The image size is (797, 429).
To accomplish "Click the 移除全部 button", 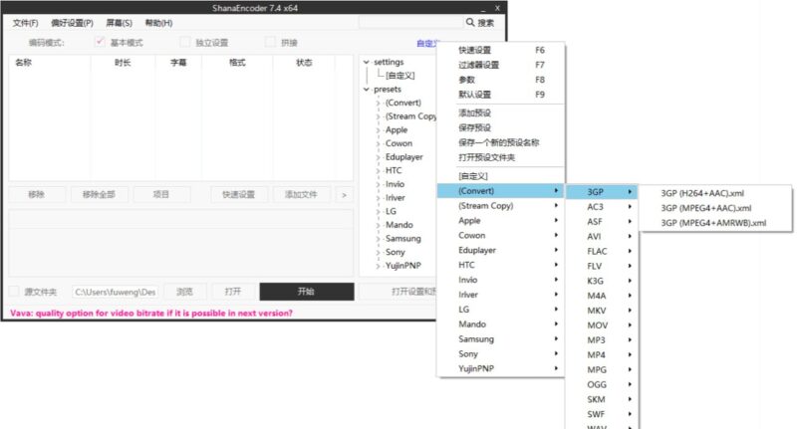I will tap(99, 194).
